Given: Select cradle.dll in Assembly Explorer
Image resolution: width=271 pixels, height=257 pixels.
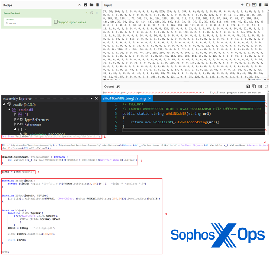Looking at the screenshot, I should tap(26, 110).
